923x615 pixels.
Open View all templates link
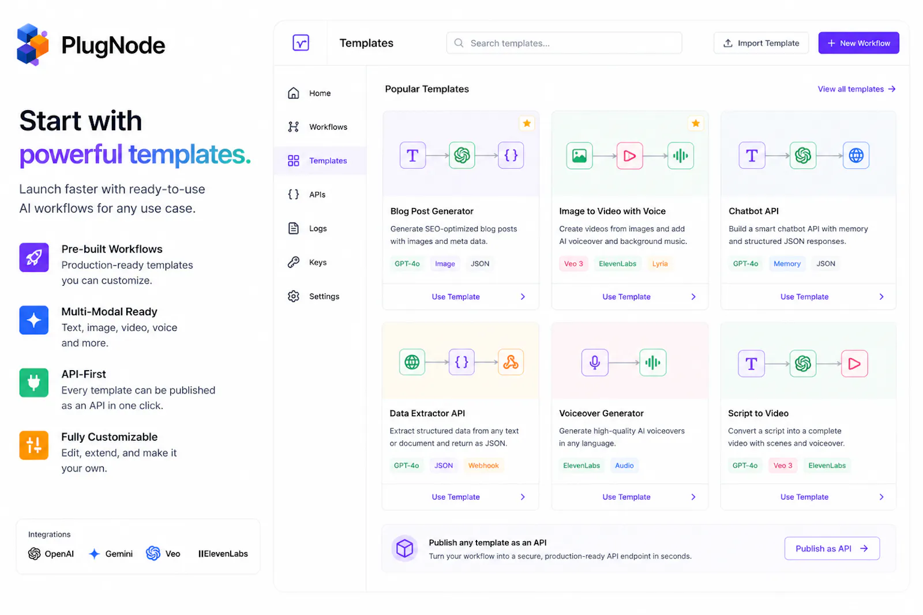pos(857,89)
